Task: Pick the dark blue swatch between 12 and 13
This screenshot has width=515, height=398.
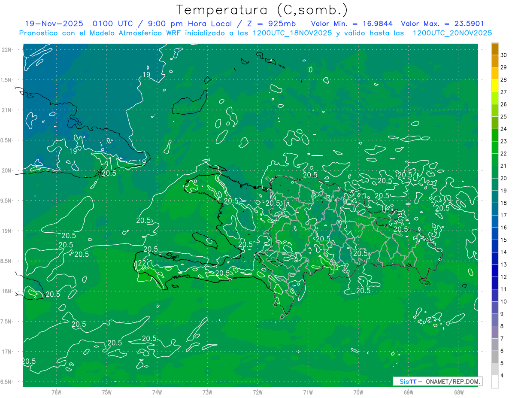Action: tap(495, 270)
